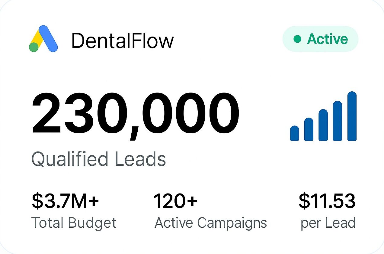Select the shortest bar in the chart
The width and height of the screenshot is (384, 254).
coord(294,133)
